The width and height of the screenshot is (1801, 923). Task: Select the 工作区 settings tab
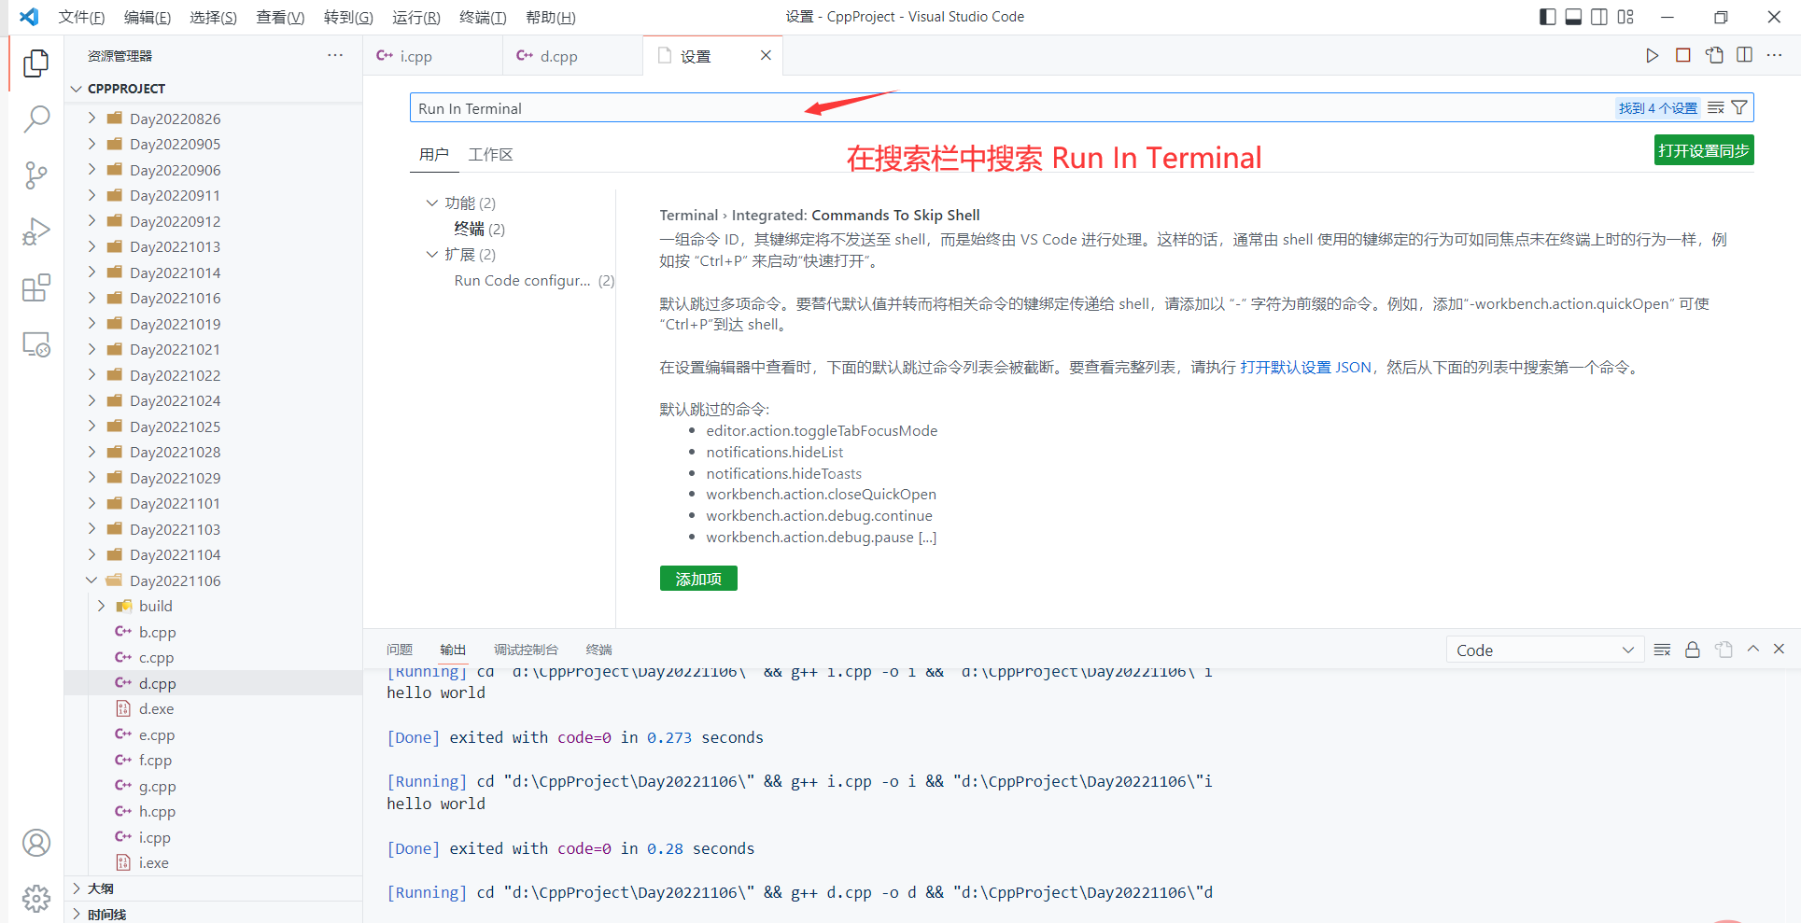coord(491,155)
